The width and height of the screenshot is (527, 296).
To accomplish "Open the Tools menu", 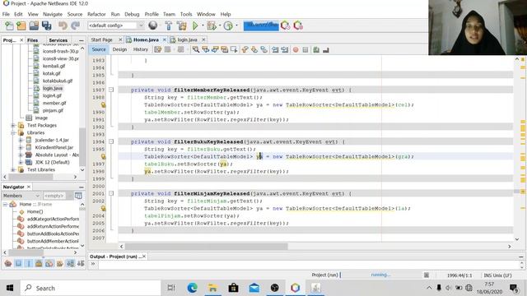I will click(186, 14).
